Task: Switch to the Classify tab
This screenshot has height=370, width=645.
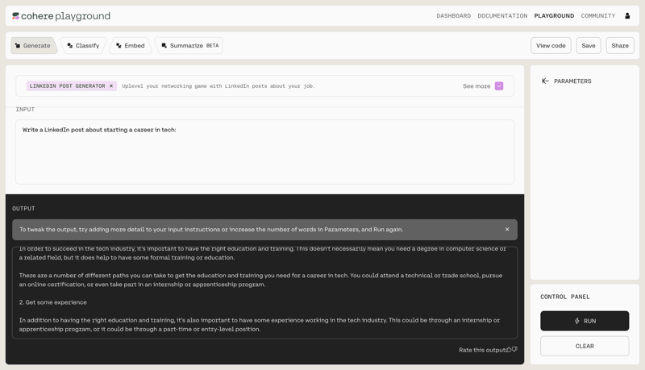Action: point(84,46)
